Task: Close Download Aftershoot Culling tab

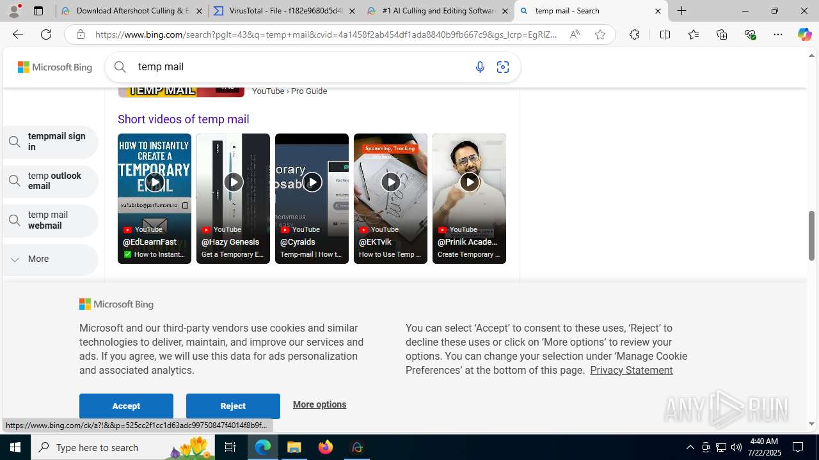Action: tap(199, 11)
